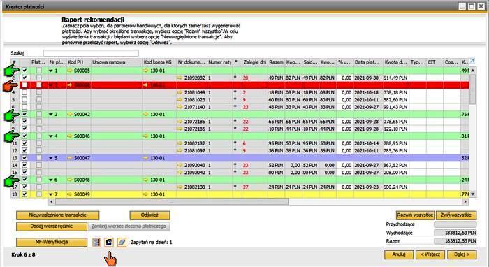The image size is (489, 267).
Task: Click the Zaległe dni column header
Action: click(255, 62)
